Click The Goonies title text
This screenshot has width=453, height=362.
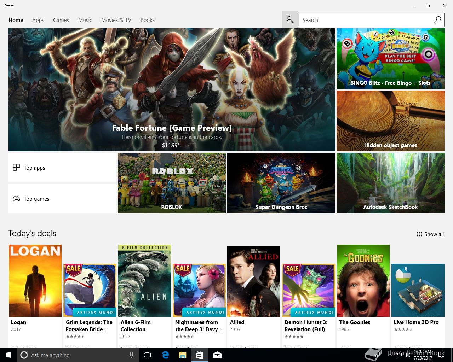pos(355,322)
